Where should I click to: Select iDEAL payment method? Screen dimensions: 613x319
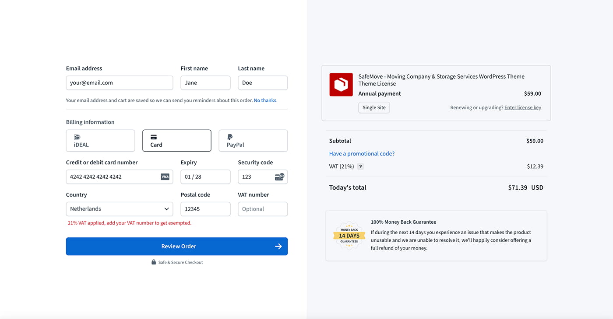pyautogui.click(x=100, y=141)
